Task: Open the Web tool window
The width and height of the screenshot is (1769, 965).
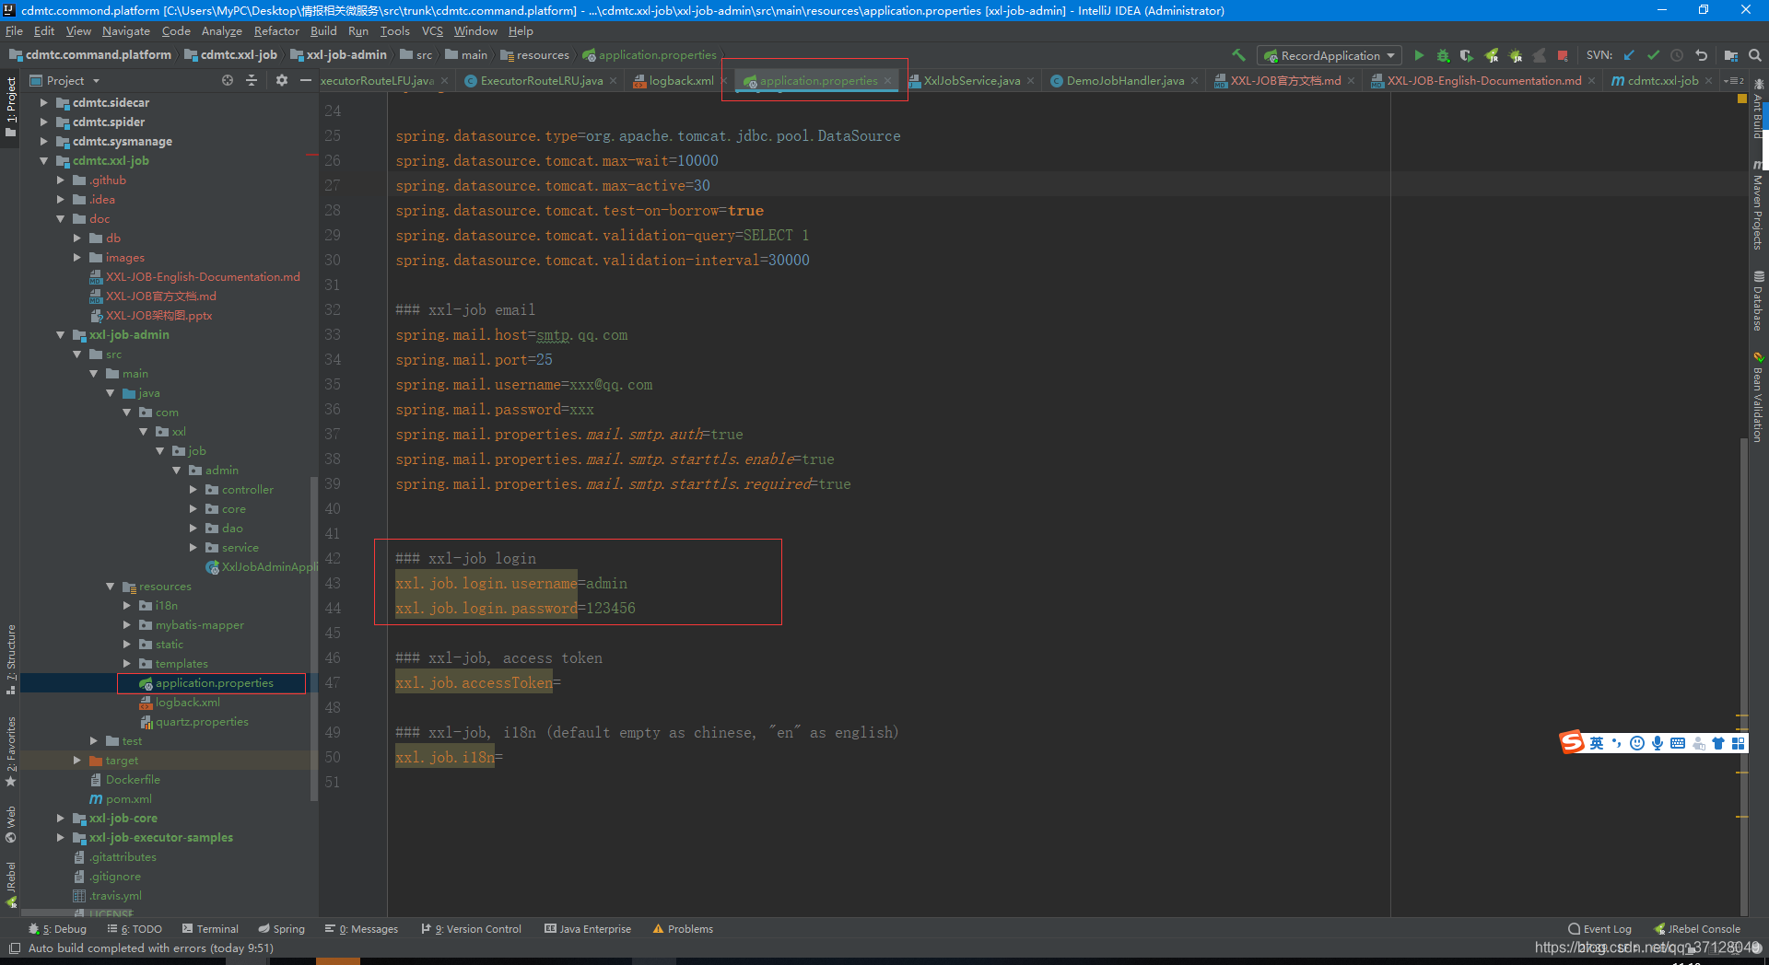Action: point(11,824)
